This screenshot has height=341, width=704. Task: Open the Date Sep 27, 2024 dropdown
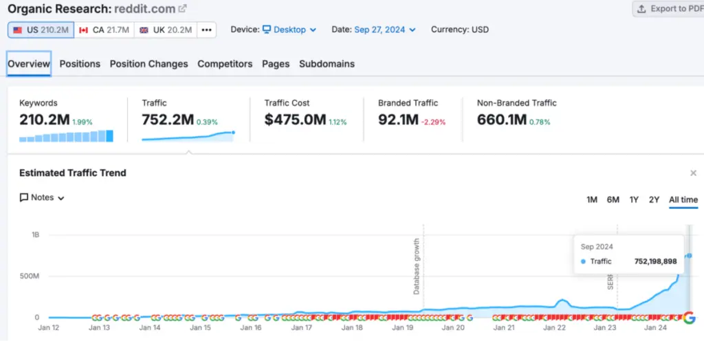[x=384, y=30]
